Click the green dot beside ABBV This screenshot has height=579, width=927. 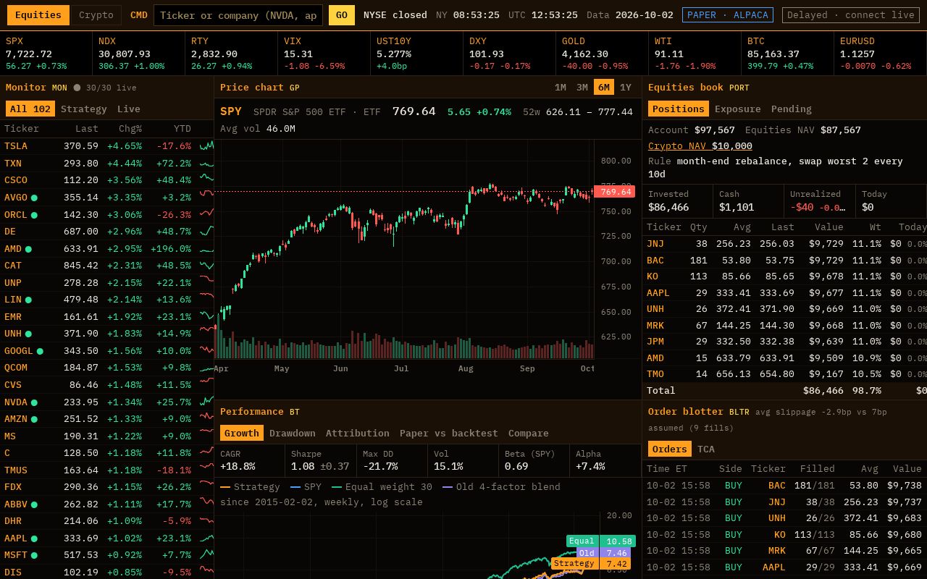(x=34, y=504)
